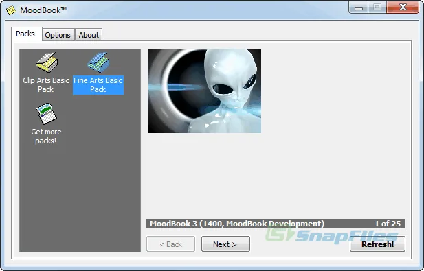Click the '1 of 25' counter text
Image resolution: width=424 pixels, height=271 pixels.
click(x=387, y=224)
